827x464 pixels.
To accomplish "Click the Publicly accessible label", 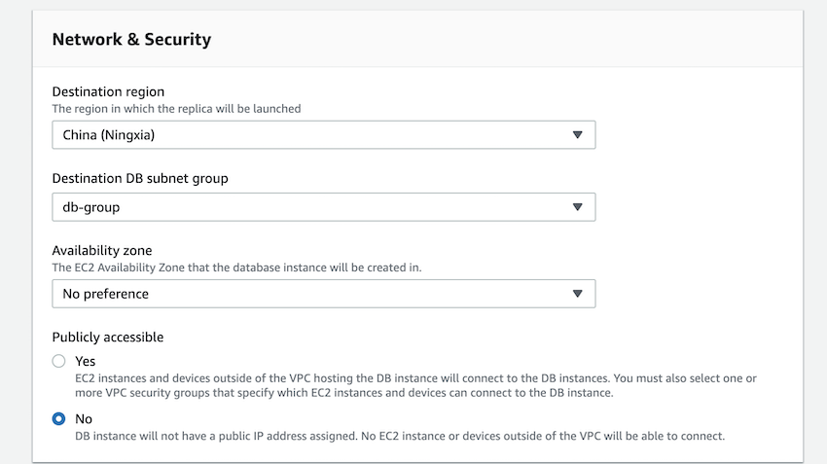I will coord(107,338).
